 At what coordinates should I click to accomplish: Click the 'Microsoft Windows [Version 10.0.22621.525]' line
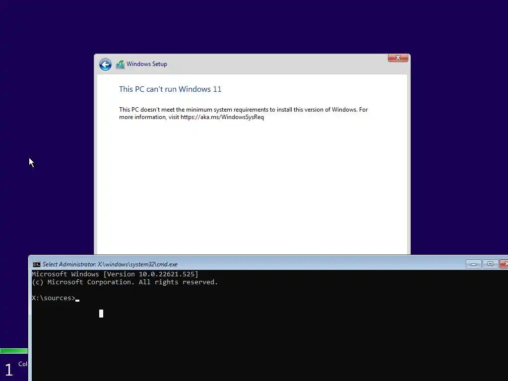(115, 274)
